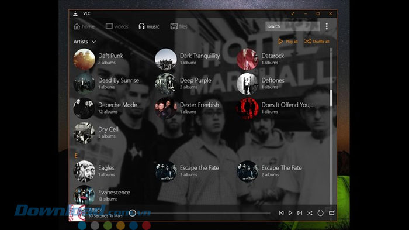409x230 pixels.
Task: Toggle repeat mode in the player bar
Action: click(x=320, y=213)
